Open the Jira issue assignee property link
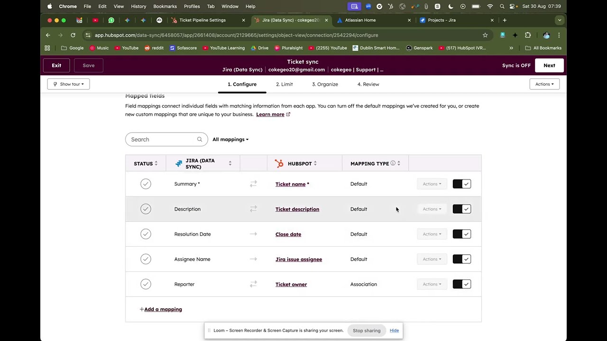The height and width of the screenshot is (341, 607). pos(299,260)
